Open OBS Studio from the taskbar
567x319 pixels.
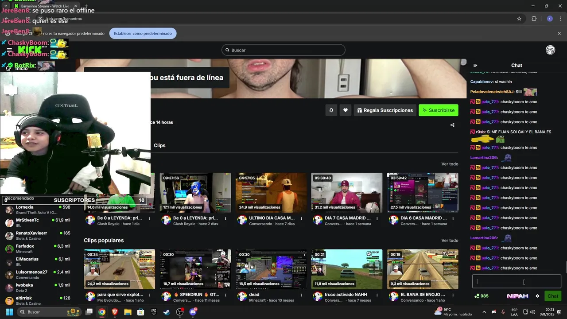coord(180,312)
